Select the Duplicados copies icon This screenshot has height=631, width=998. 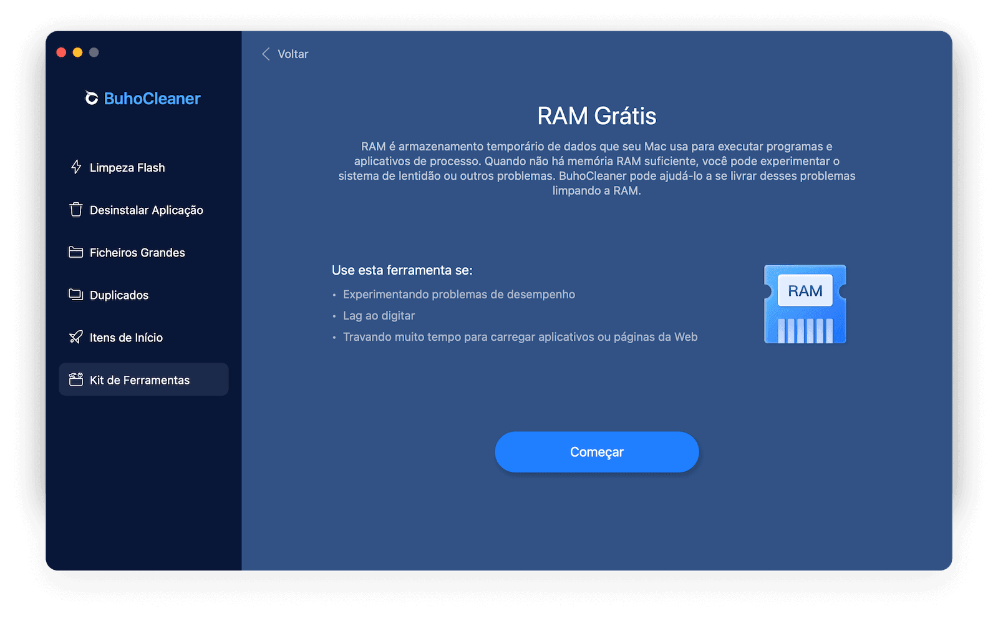[x=75, y=295]
